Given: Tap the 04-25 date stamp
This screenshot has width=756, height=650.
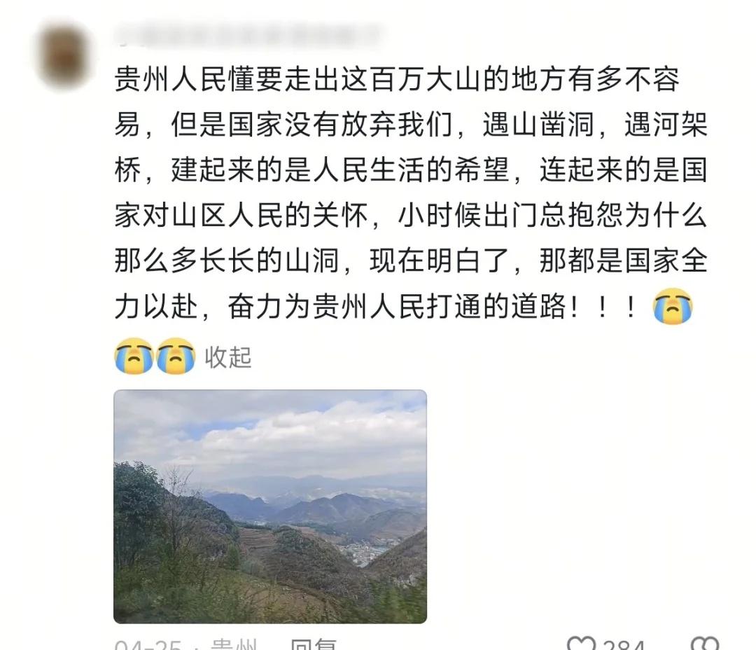Looking at the screenshot, I should coord(148,644).
